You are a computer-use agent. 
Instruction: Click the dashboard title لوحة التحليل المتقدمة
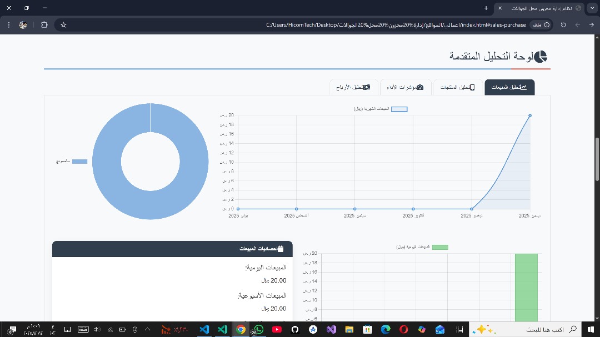coord(491,56)
